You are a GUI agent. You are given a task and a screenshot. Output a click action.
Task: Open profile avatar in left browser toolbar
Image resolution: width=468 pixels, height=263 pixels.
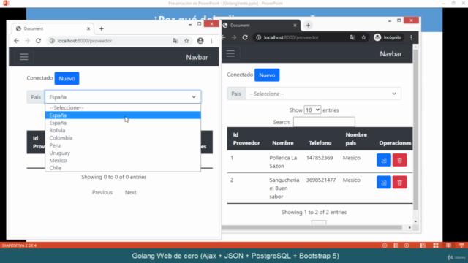coord(200,41)
